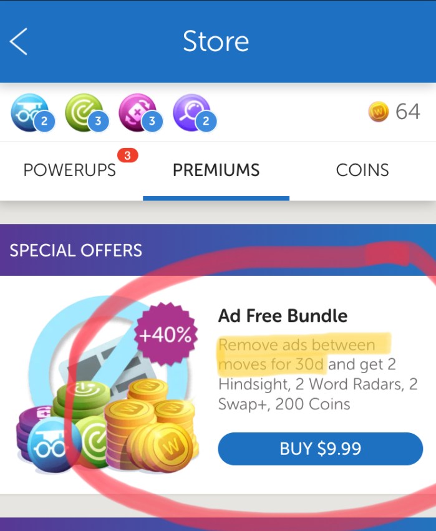Screen dimensions: 436x531
Task: Tap the red 3 notification badge
Action: coord(128,155)
